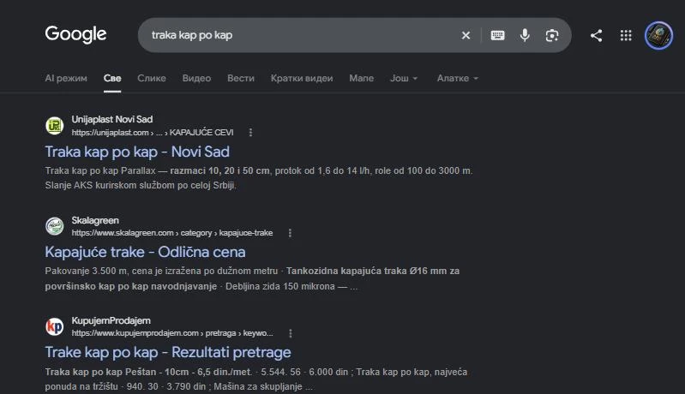Switch to Кратки видеи tab
The width and height of the screenshot is (685, 394).
[302, 78]
